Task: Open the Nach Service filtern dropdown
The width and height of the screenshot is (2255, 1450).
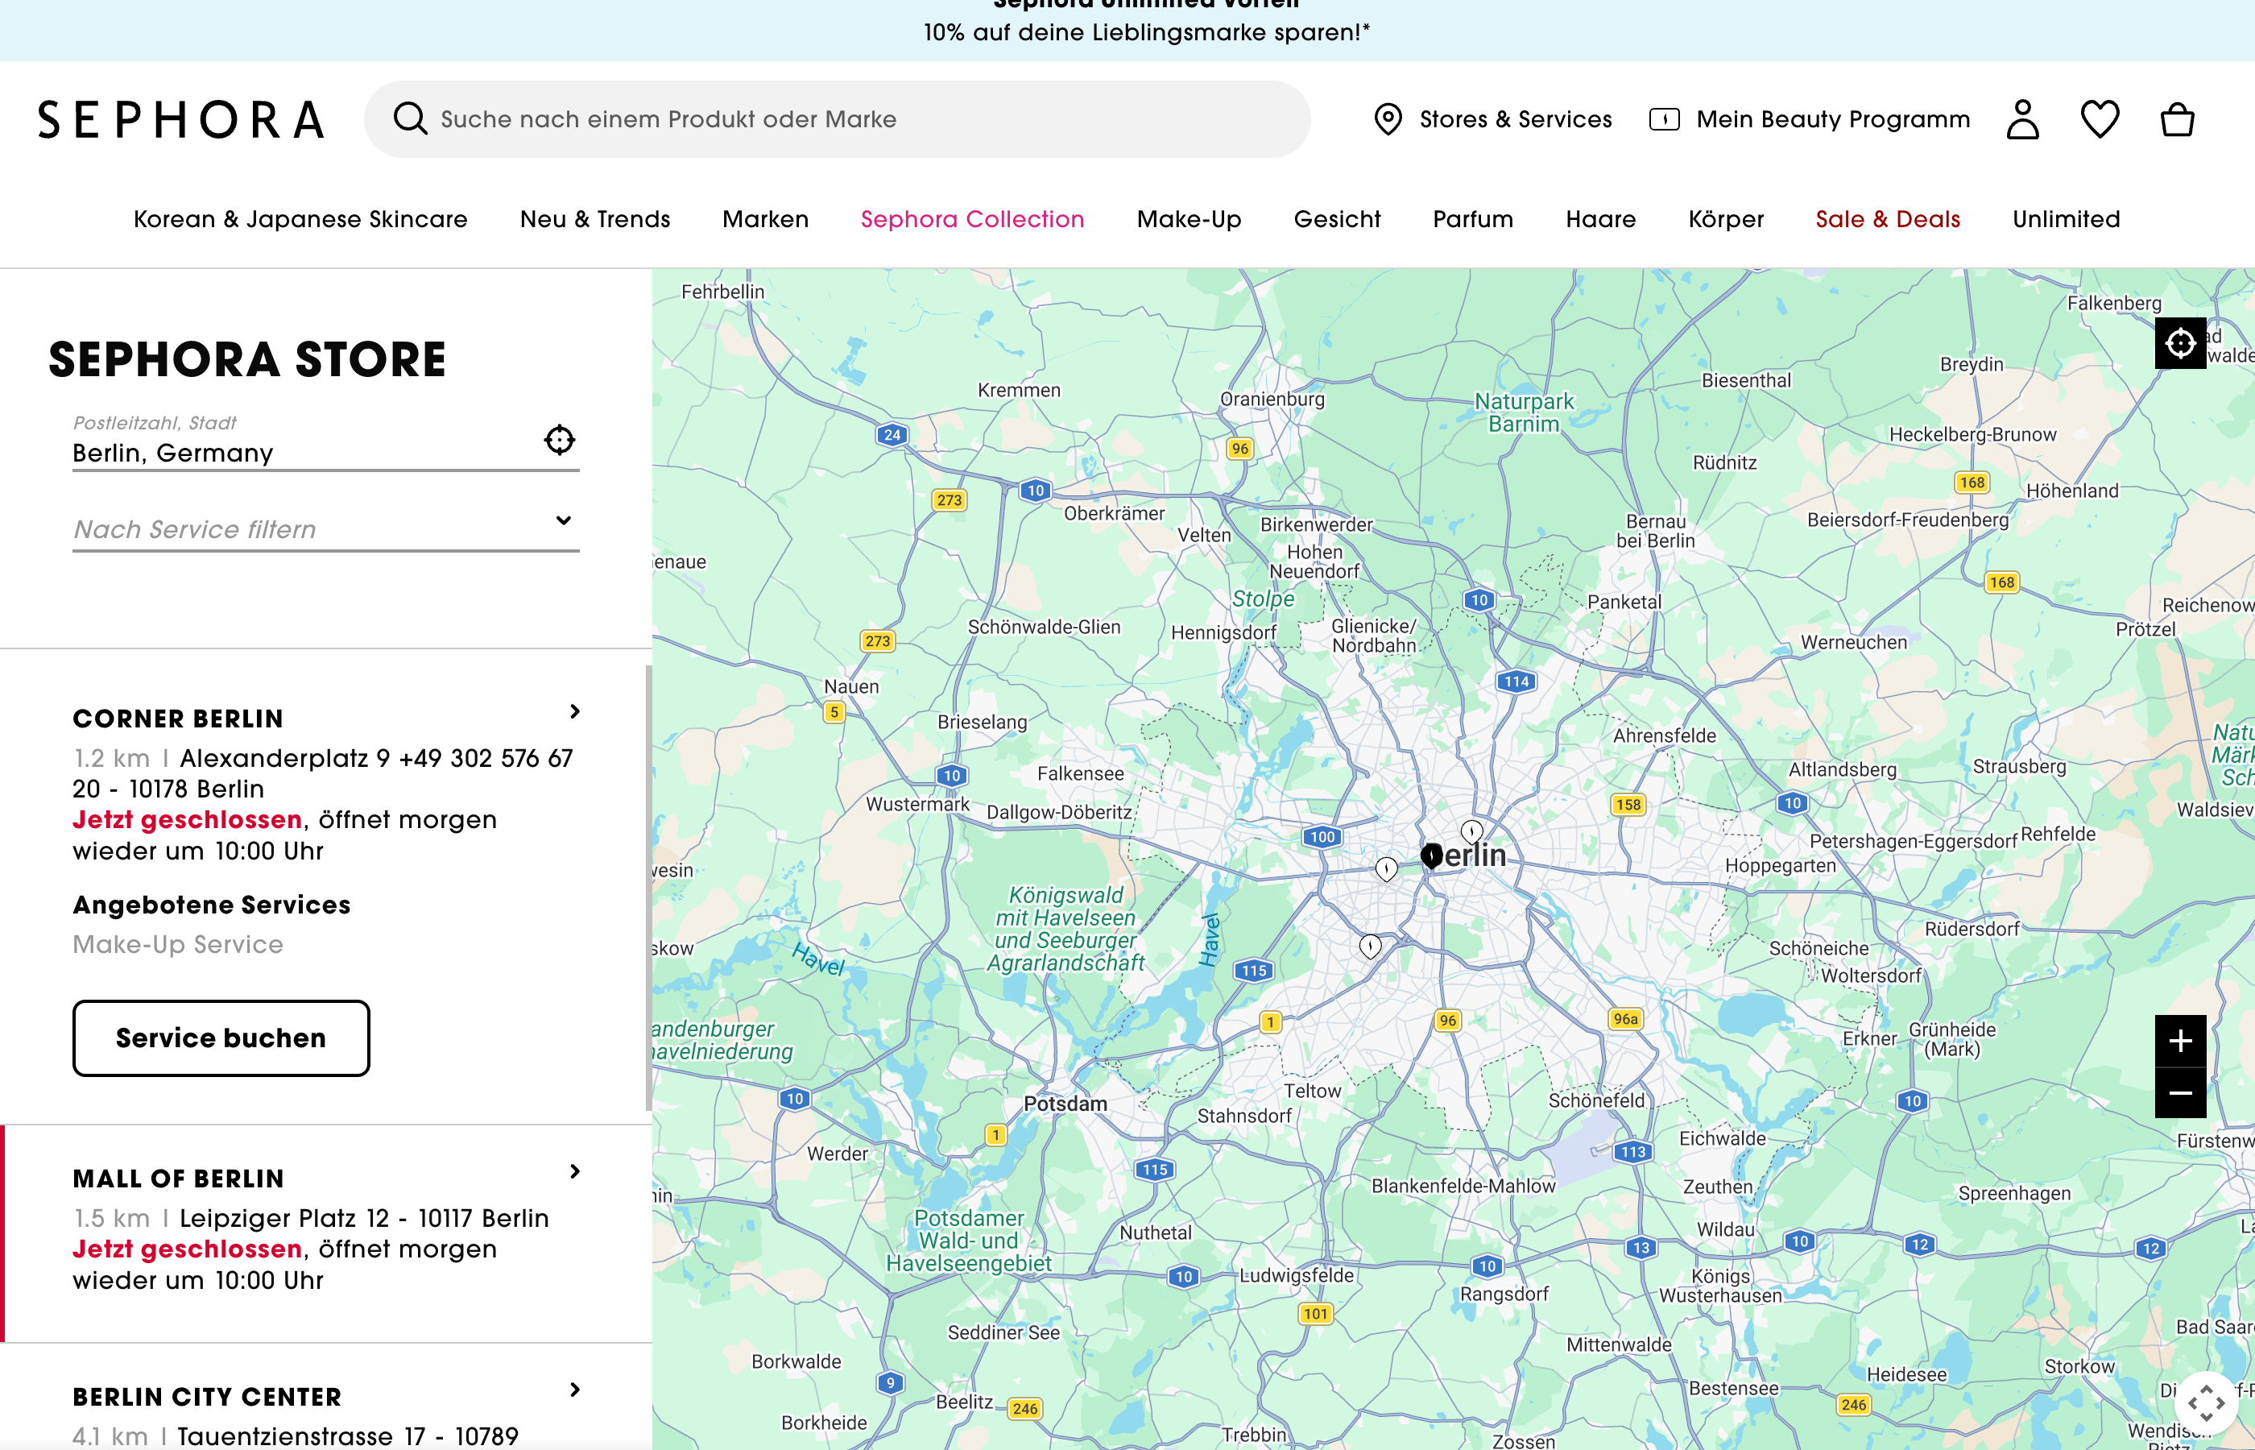Action: tap(325, 528)
